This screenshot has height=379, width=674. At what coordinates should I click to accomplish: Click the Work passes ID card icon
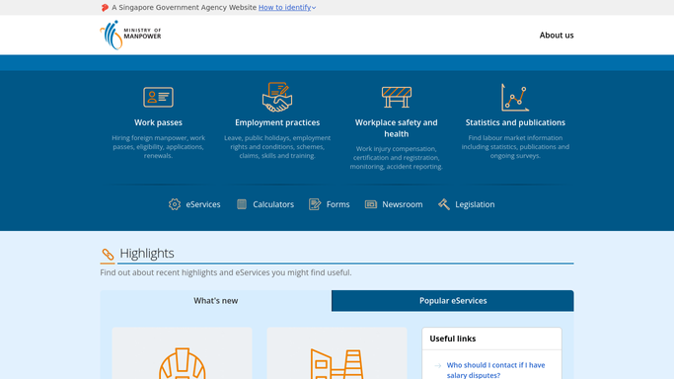[158, 97]
